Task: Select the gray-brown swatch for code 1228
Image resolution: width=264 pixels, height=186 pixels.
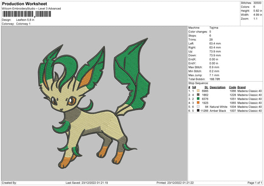Action: pyautogui.click(x=198, y=95)
